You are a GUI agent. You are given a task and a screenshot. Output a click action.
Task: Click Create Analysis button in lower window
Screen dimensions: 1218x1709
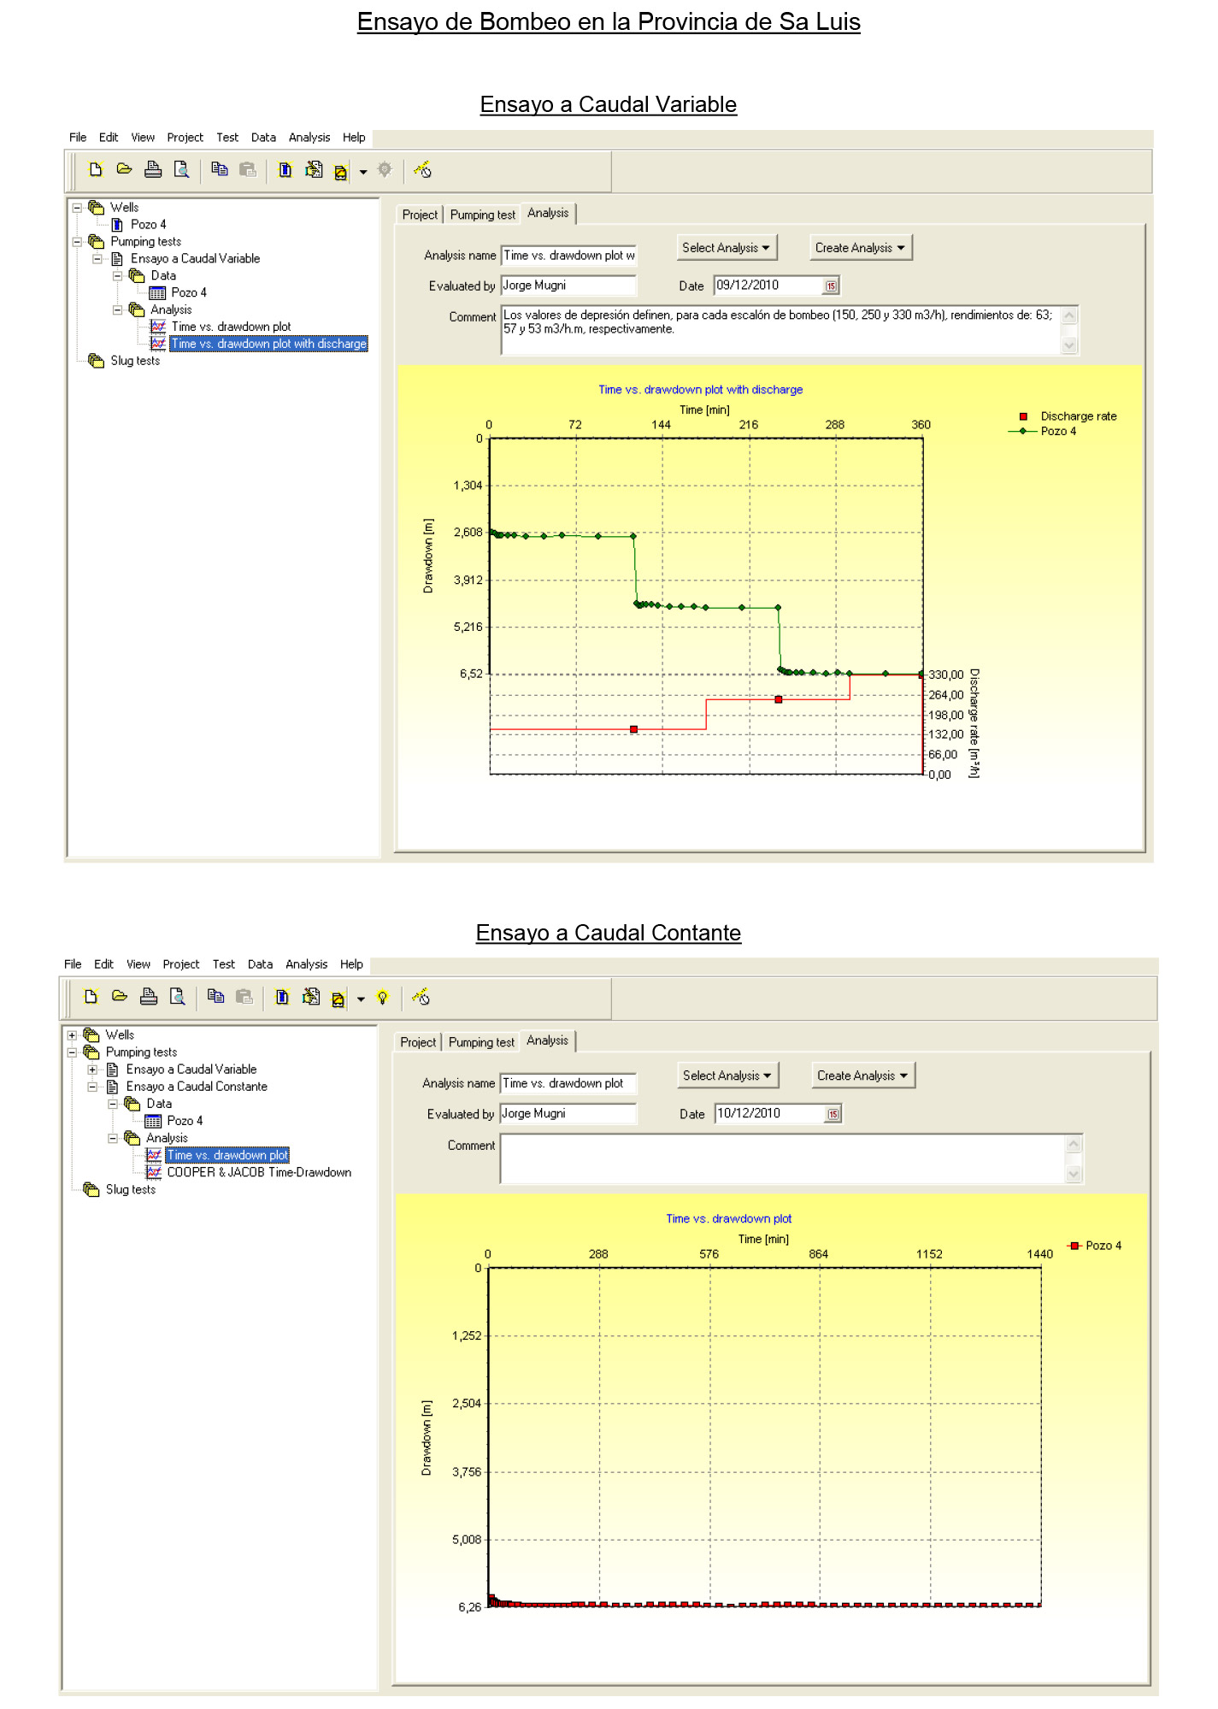tap(863, 1075)
